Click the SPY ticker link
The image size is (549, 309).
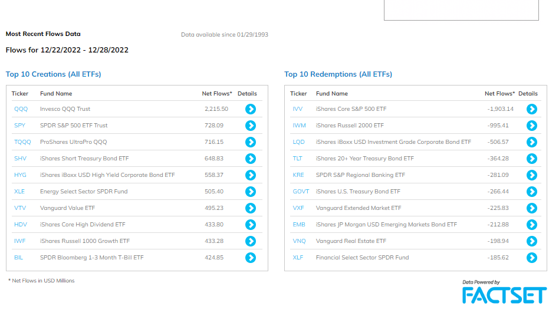(19, 125)
